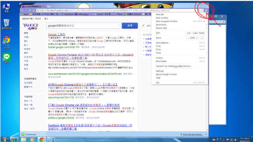Screen dimensions: 253x142
Task: Click the Chrome home icon
Action: 34,11
